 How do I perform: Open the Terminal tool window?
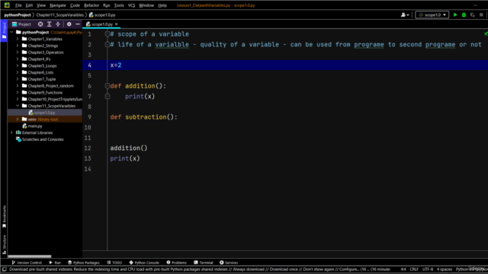coord(204,263)
